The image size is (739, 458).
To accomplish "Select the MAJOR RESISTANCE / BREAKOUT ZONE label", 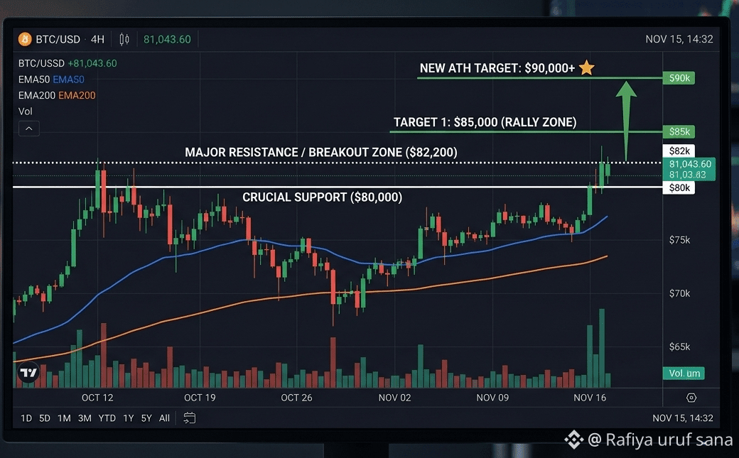I will point(321,152).
